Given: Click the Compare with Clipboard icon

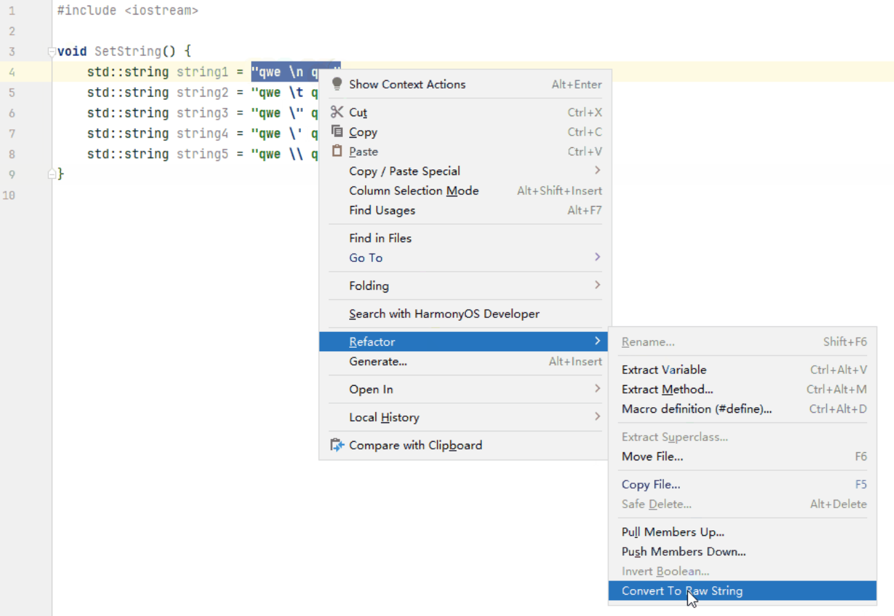Looking at the screenshot, I should (337, 445).
